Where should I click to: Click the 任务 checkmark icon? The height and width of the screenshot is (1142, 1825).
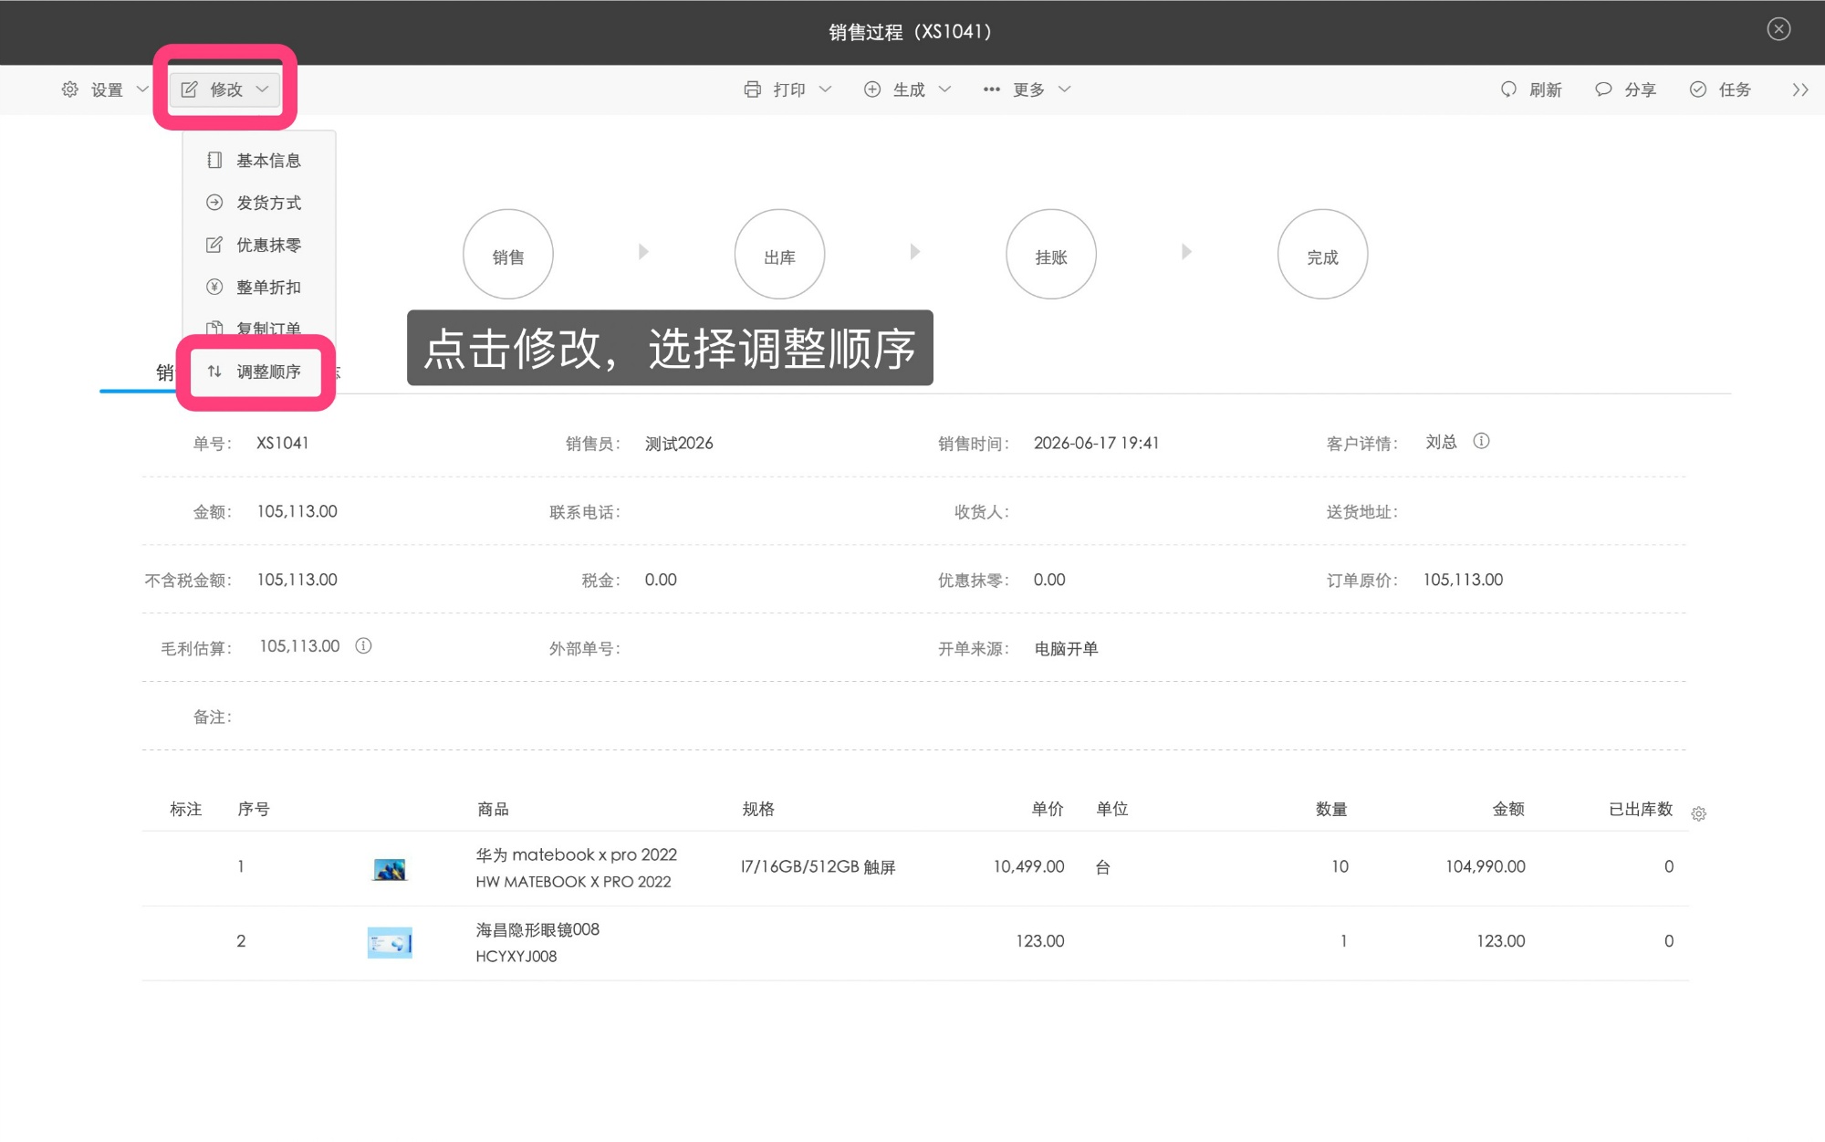click(x=1698, y=89)
